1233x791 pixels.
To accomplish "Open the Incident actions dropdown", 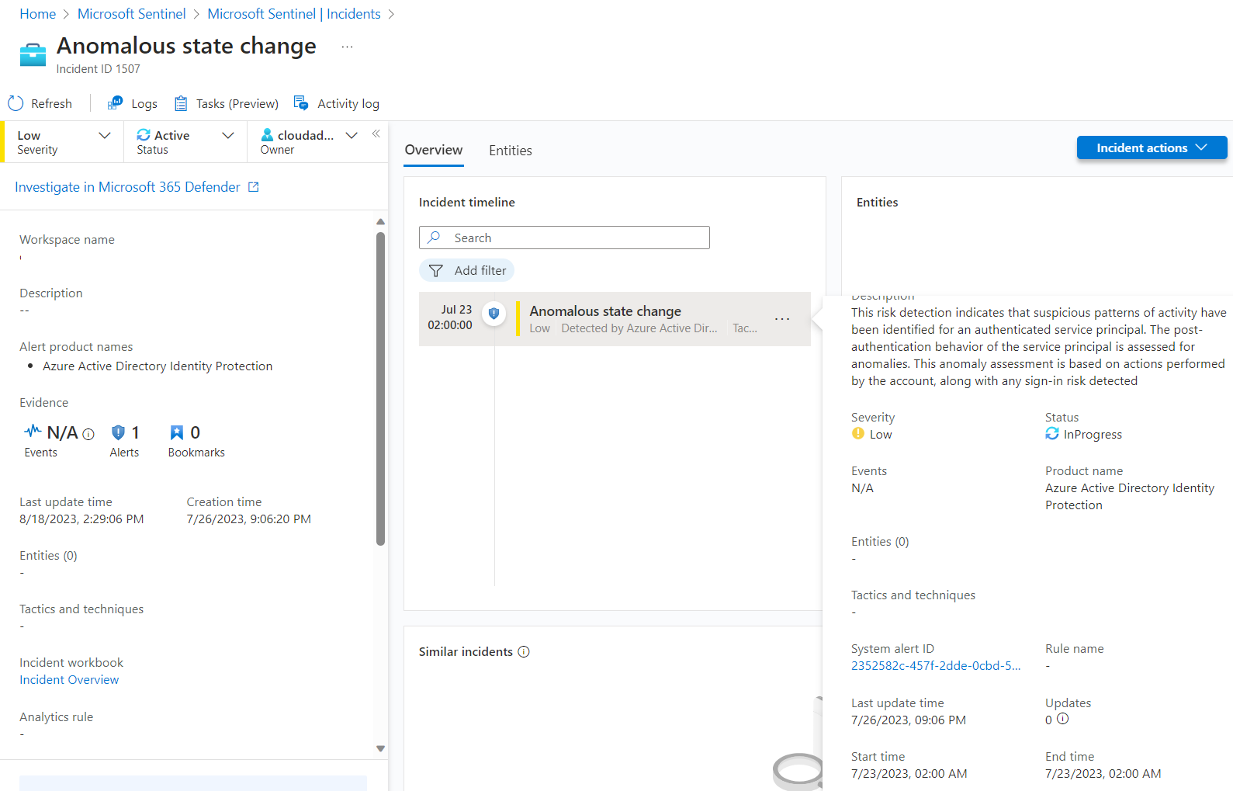I will click(x=1152, y=147).
